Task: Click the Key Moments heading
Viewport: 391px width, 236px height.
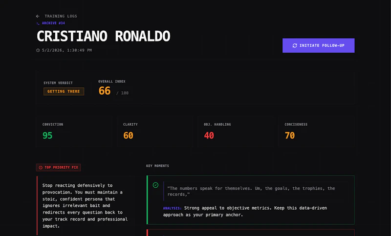Action: pyautogui.click(x=157, y=166)
